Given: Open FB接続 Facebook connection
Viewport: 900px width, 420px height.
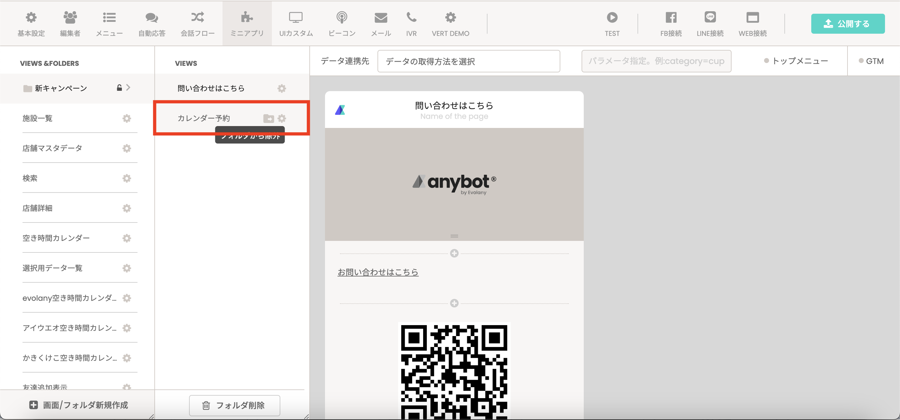Looking at the screenshot, I should (x=671, y=24).
